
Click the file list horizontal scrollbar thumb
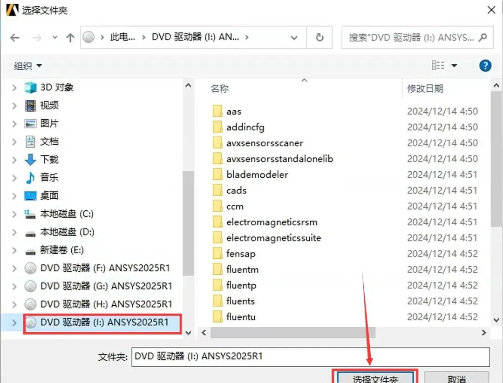coord(293,333)
